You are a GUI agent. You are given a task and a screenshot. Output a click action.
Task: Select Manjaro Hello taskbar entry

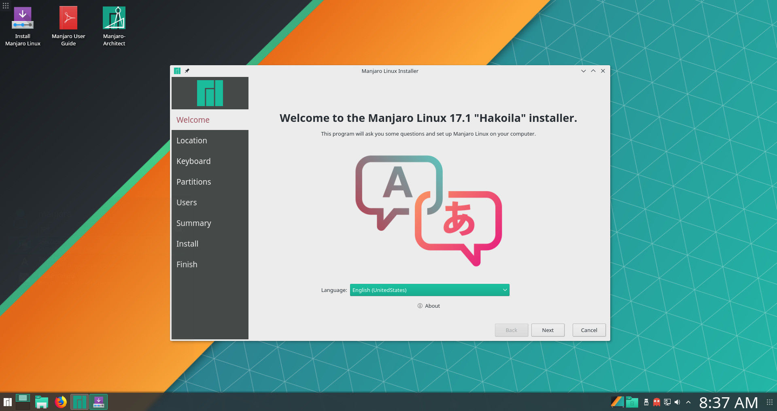[80, 402]
